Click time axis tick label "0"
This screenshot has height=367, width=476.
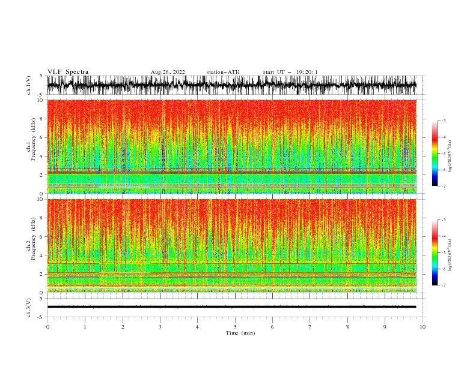[x=47, y=327]
